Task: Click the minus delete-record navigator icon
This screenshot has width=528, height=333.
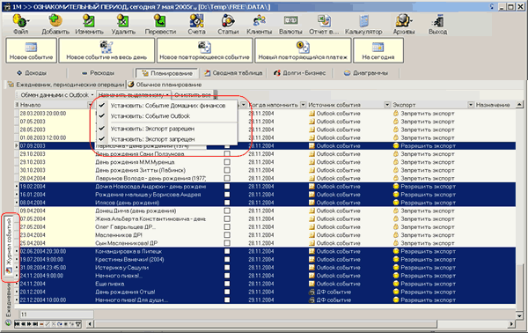Action: [x=41, y=324]
